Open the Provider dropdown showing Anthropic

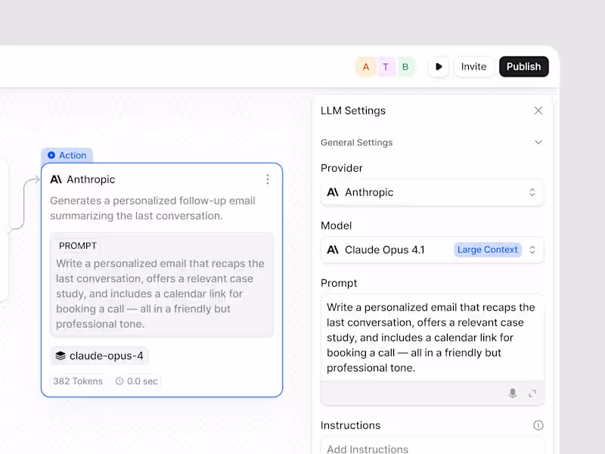(432, 192)
